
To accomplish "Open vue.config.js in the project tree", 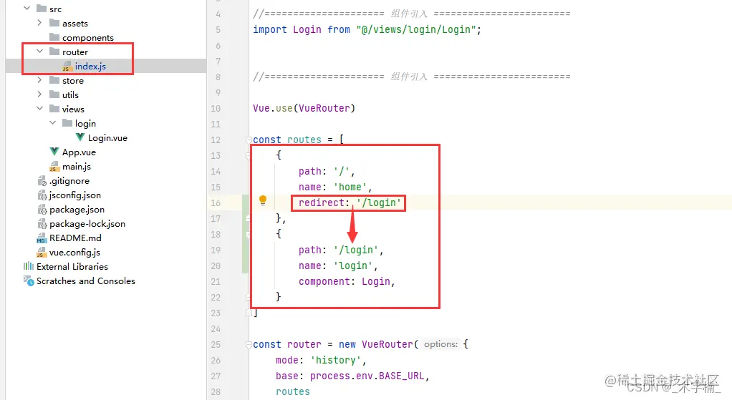I will [74, 253].
